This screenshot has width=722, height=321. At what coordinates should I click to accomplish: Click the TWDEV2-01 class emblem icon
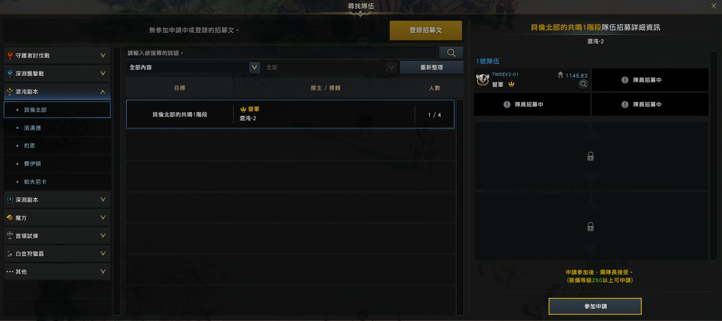click(x=482, y=80)
